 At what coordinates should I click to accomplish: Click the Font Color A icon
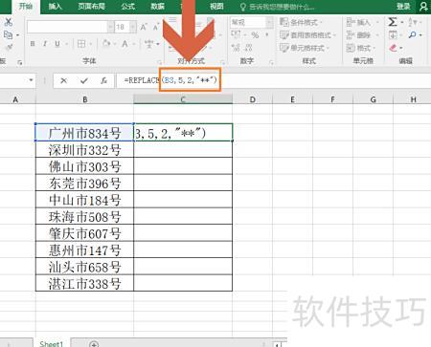pyautogui.click(x=125, y=44)
